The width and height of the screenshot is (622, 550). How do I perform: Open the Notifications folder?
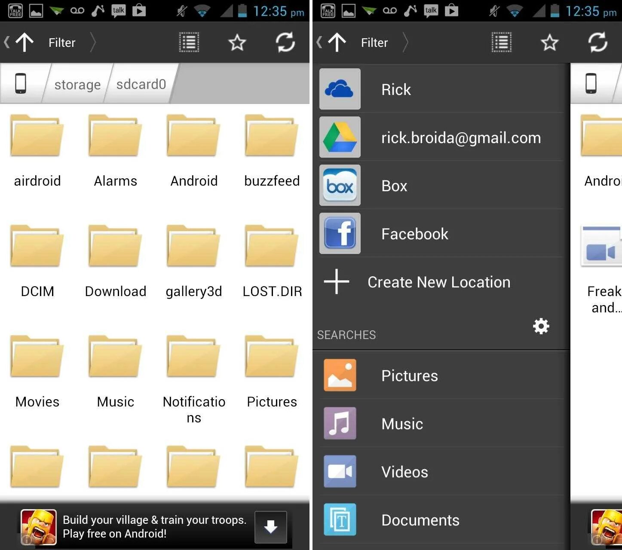coord(194,379)
